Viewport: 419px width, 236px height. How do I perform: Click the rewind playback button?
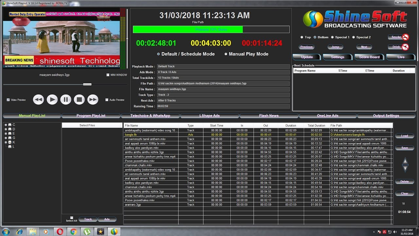tap(39, 100)
